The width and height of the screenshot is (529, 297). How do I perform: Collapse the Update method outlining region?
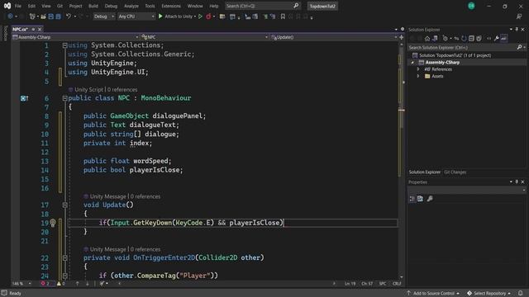[64, 205]
